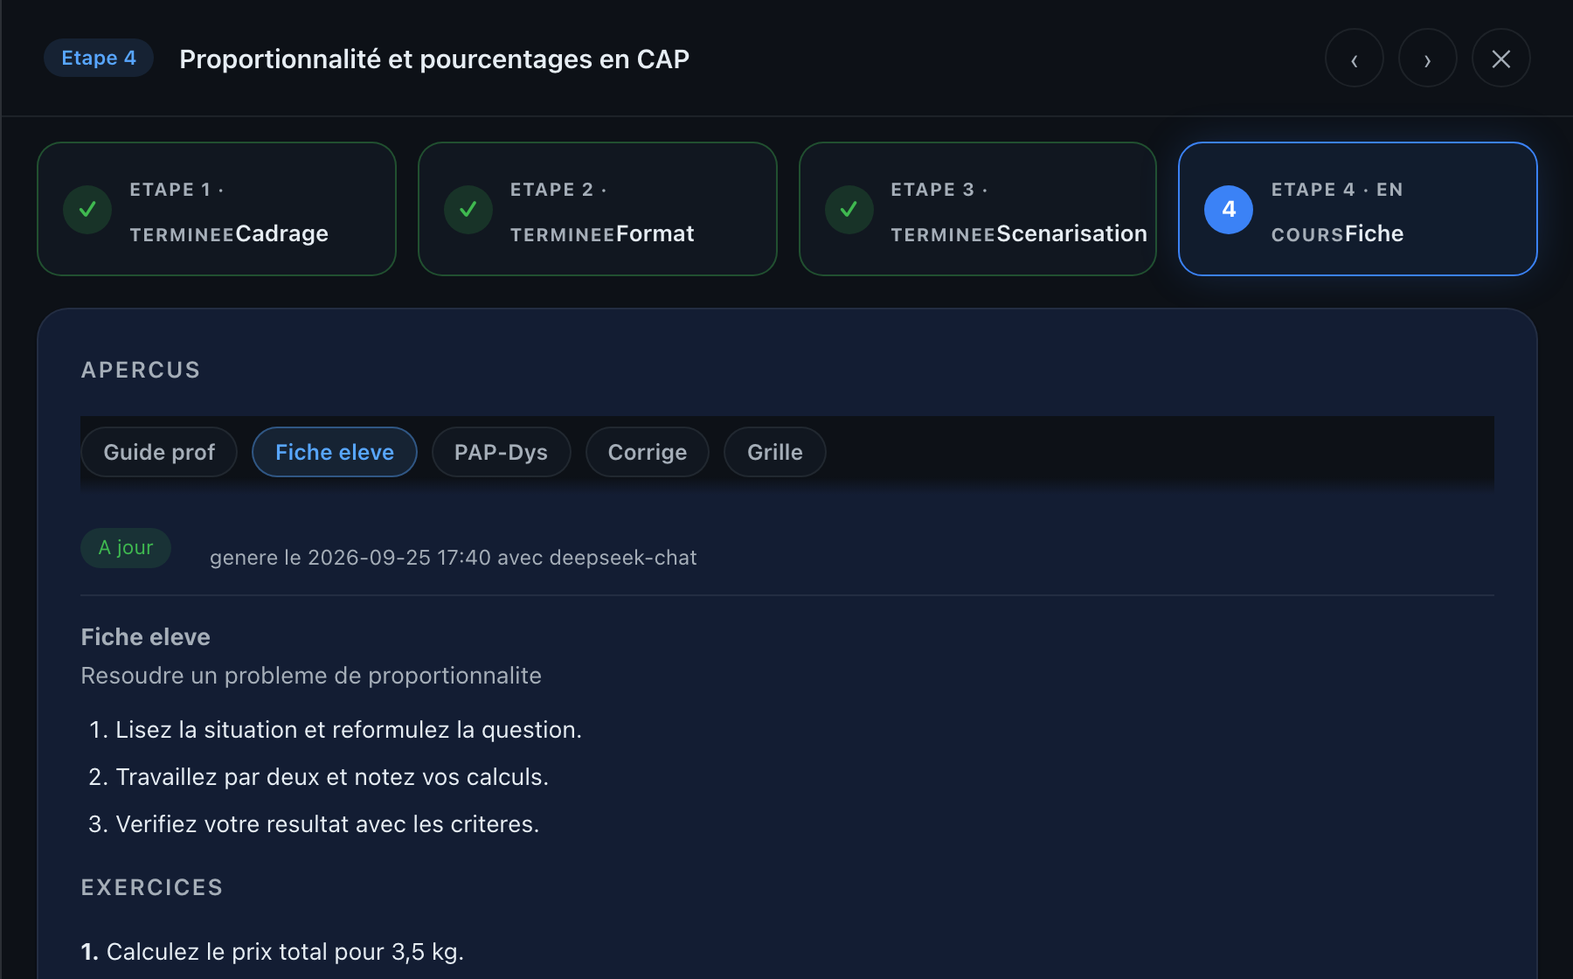
Task: Click the subtitle Resoudre un probleme de proportionnalite
Action: [x=311, y=676]
